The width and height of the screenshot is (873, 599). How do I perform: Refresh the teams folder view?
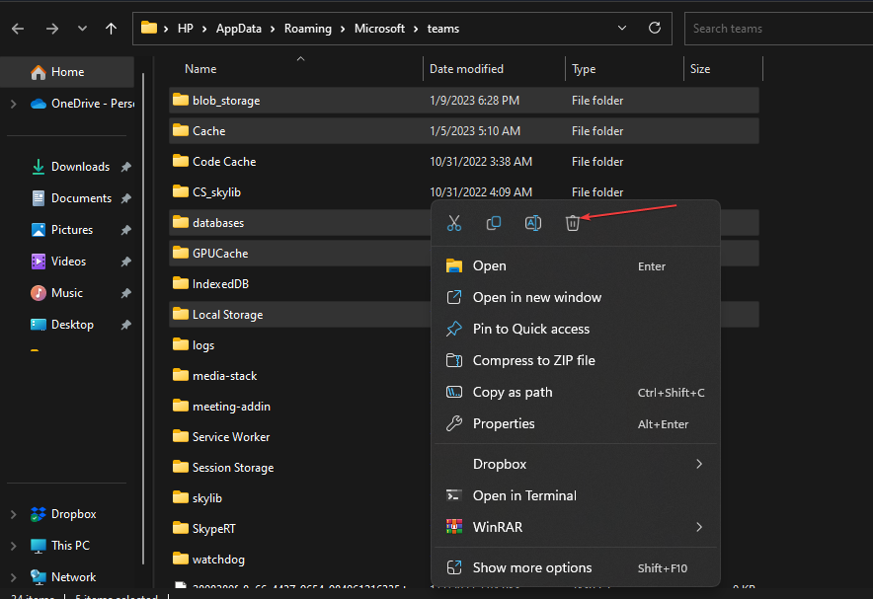(x=655, y=28)
